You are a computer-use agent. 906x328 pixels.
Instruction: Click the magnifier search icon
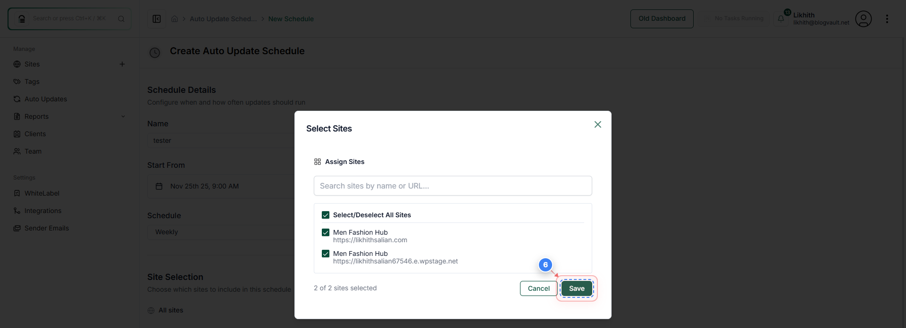pyautogui.click(x=121, y=19)
